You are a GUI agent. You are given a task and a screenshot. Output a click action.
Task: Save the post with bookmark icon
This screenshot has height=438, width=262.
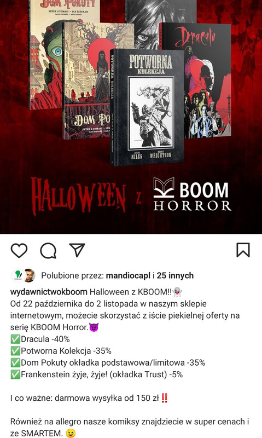coord(243,250)
